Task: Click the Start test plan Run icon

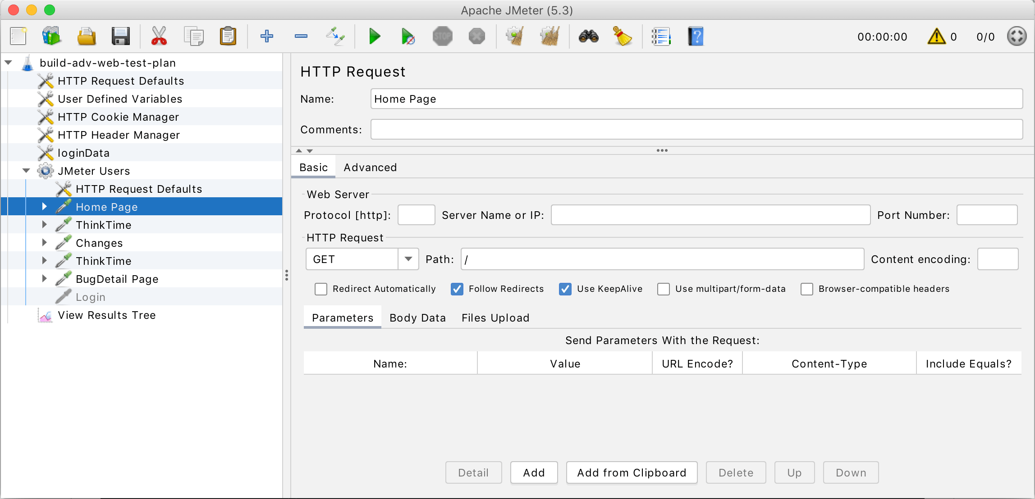Action: coord(374,36)
